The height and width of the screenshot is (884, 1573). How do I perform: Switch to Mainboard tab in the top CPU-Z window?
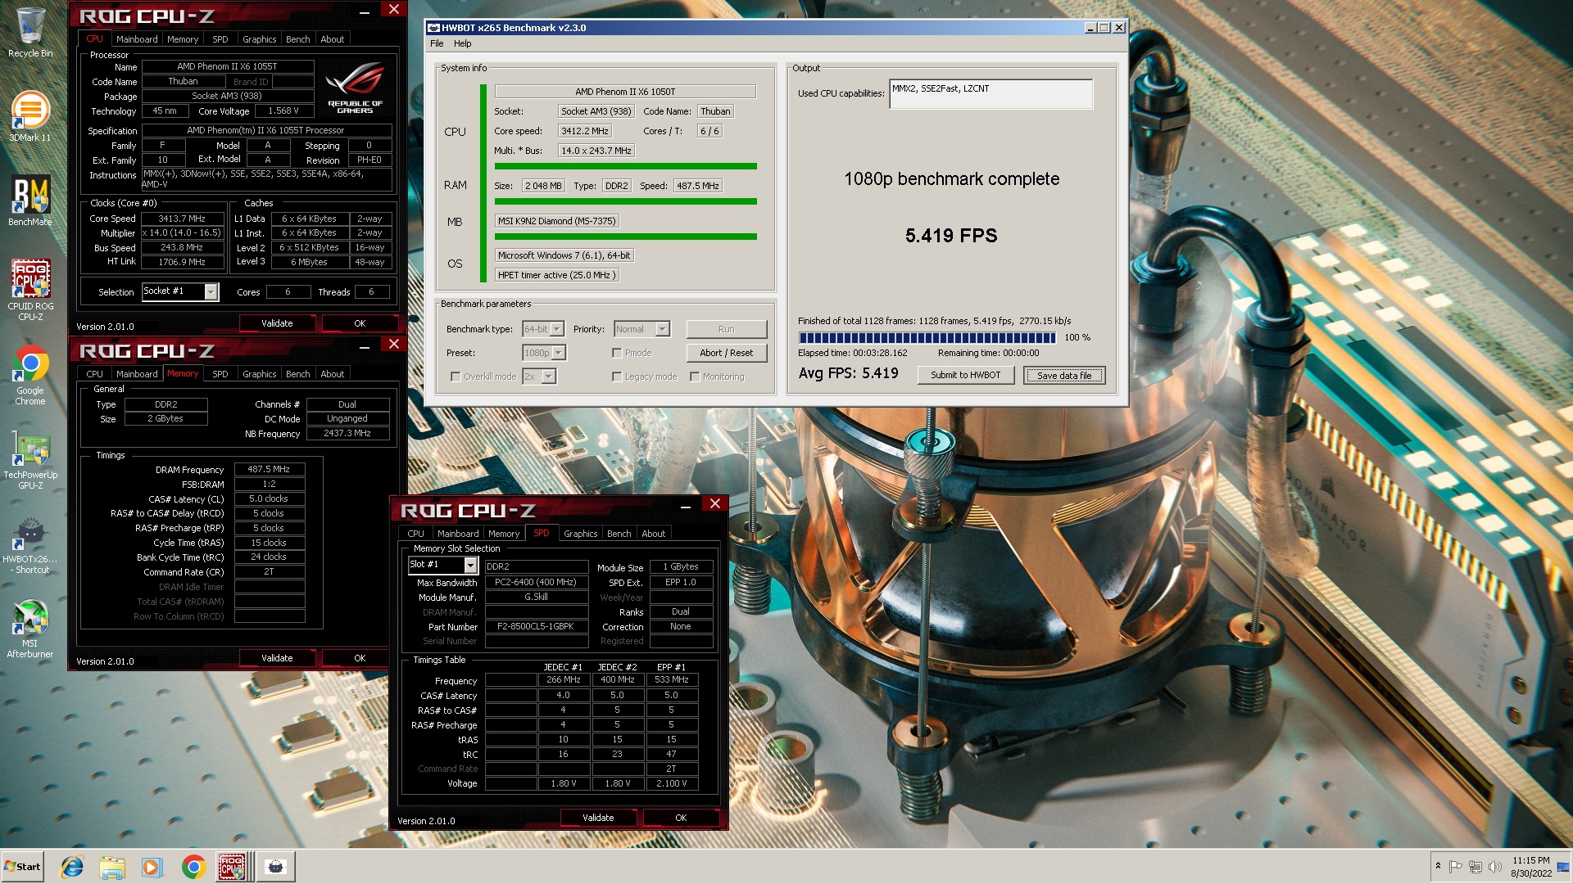coord(137,39)
